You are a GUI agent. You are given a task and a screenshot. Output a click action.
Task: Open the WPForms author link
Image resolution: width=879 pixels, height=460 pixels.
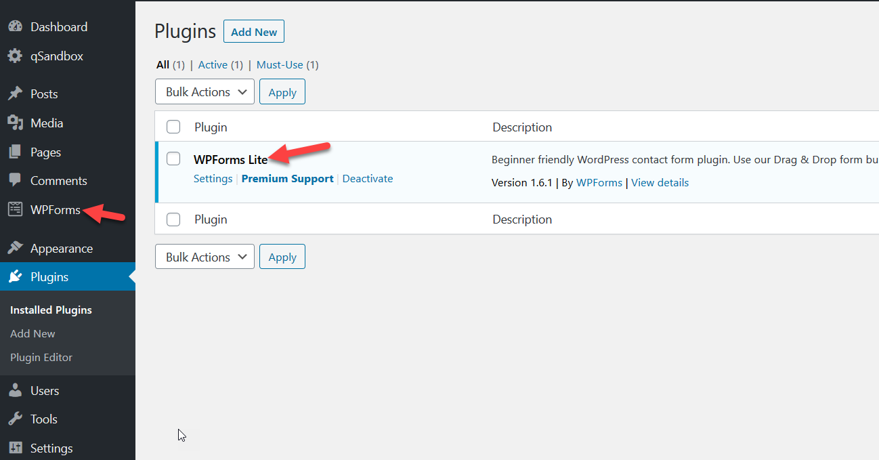(599, 183)
